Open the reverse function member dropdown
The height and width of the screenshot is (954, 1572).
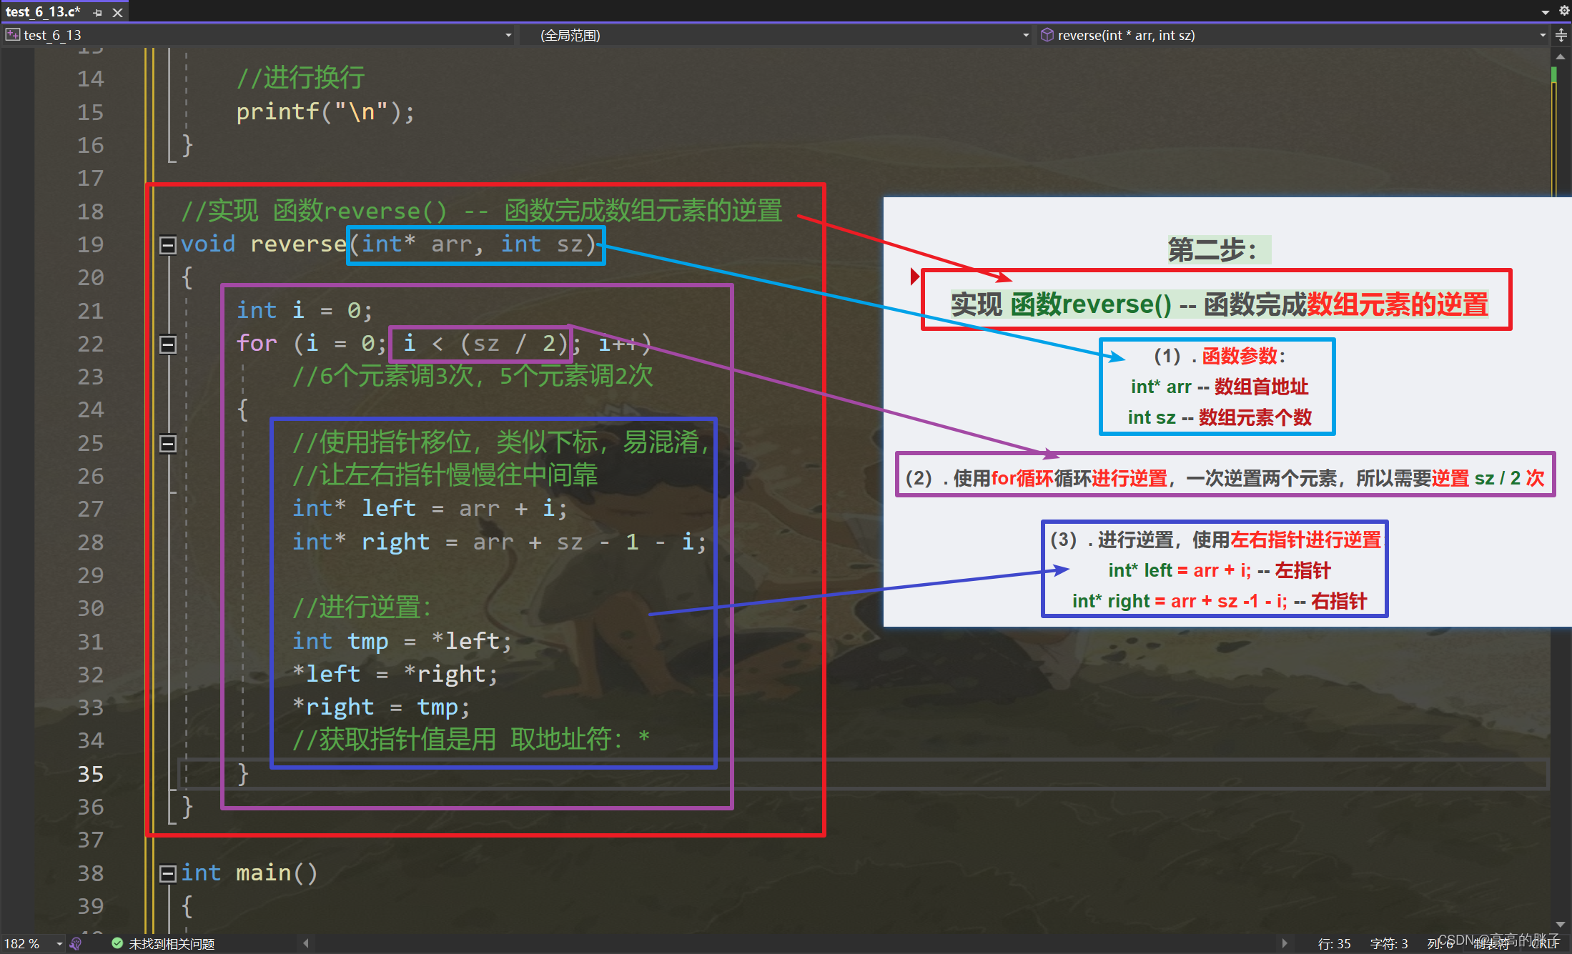coord(1543,35)
